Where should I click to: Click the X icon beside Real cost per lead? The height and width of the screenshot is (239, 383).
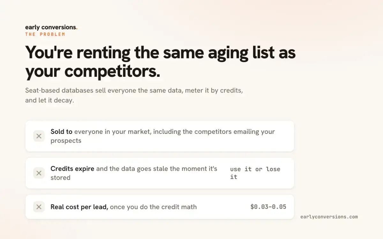pyautogui.click(x=39, y=207)
